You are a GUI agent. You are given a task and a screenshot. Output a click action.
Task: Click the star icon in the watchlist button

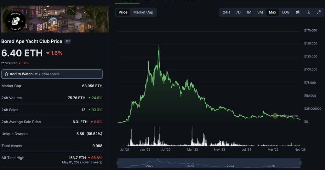tap(6, 74)
